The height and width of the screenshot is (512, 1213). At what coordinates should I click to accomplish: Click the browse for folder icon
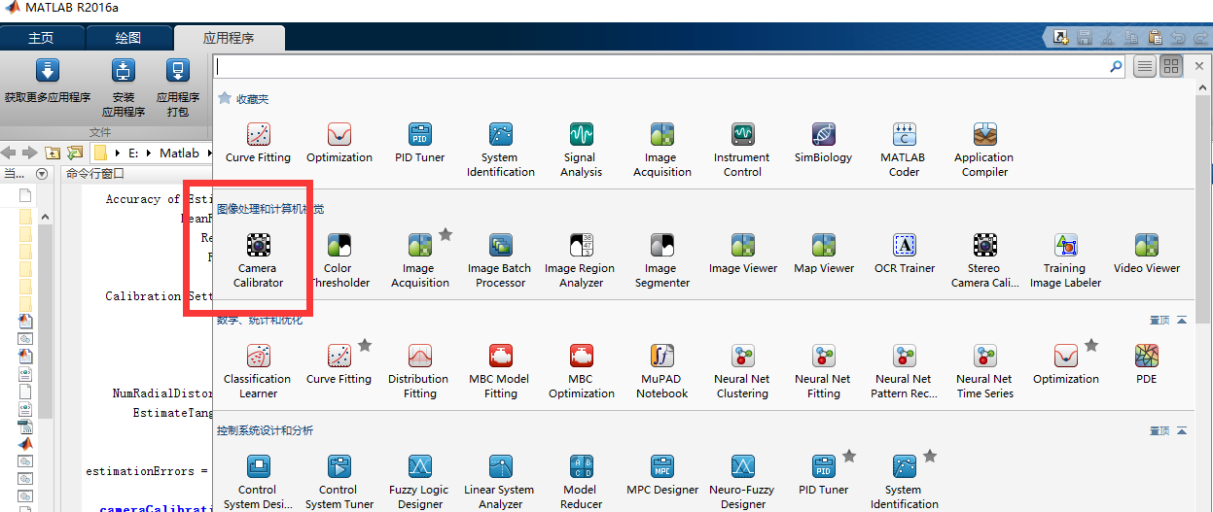coord(73,153)
